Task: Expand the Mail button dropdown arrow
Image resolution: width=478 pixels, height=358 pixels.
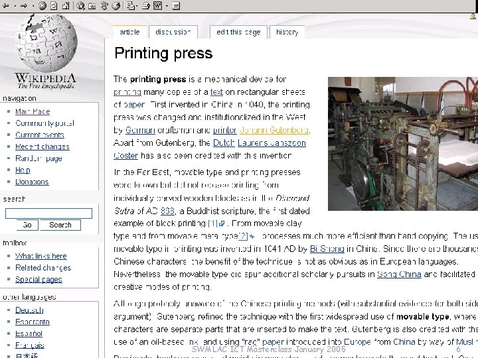Action: 137,6
